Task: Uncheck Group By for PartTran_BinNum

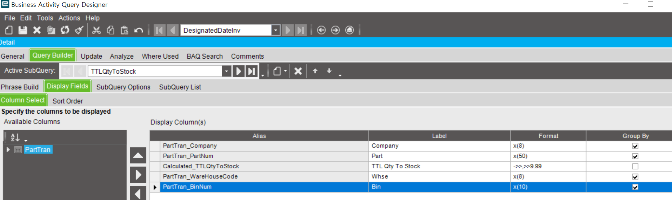Action: pos(635,187)
